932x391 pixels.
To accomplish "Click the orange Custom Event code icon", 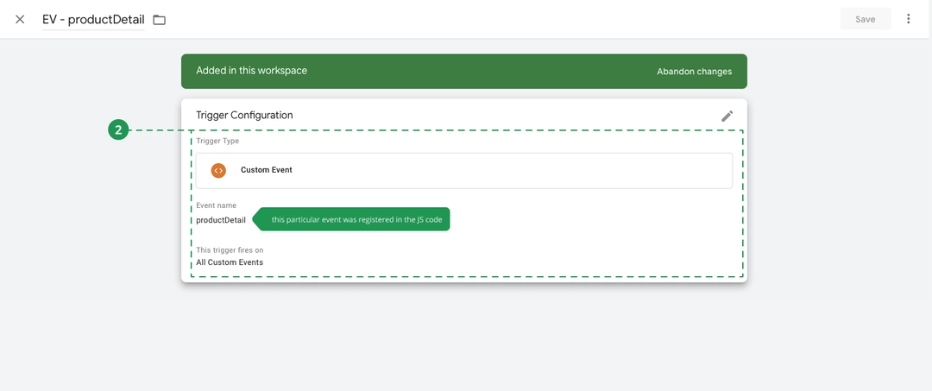I will click(x=218, y=170).
